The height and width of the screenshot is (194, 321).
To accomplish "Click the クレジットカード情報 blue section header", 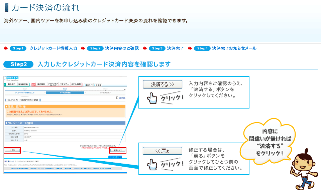I will [65, 123].
